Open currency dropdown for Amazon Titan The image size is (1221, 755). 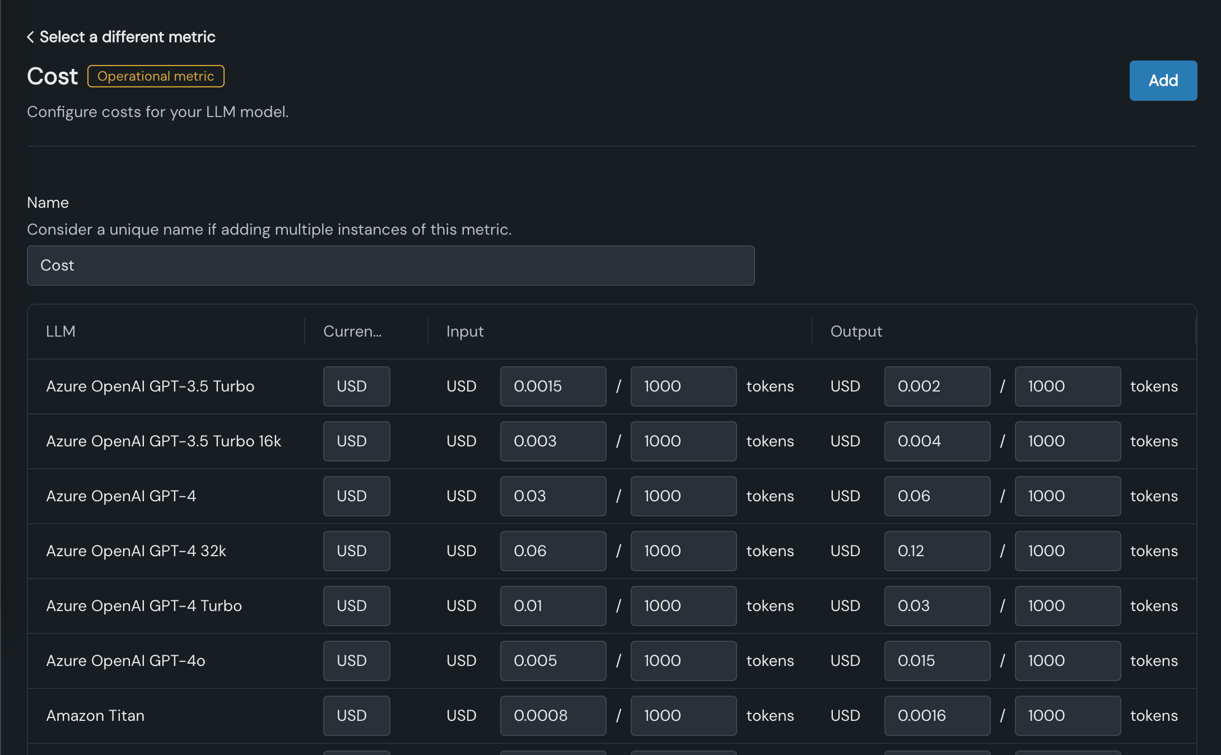pyautogui.click(x=356, y=716)
